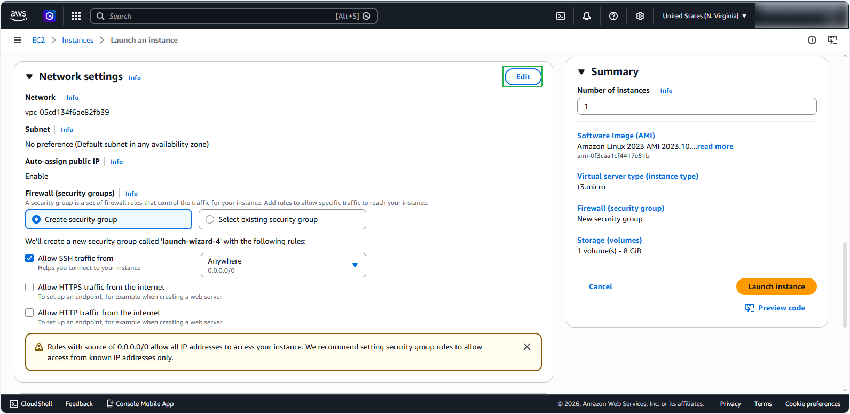
Task: Click the VPC ID vpc-05cd134f6ae82fb39
Action: [x=67, y=112]
